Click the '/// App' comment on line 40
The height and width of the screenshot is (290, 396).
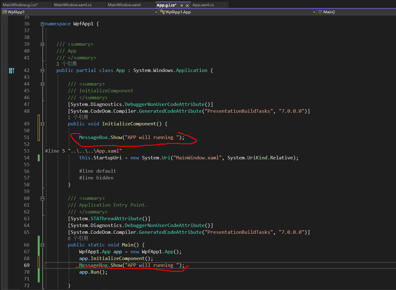click(66, 51)
